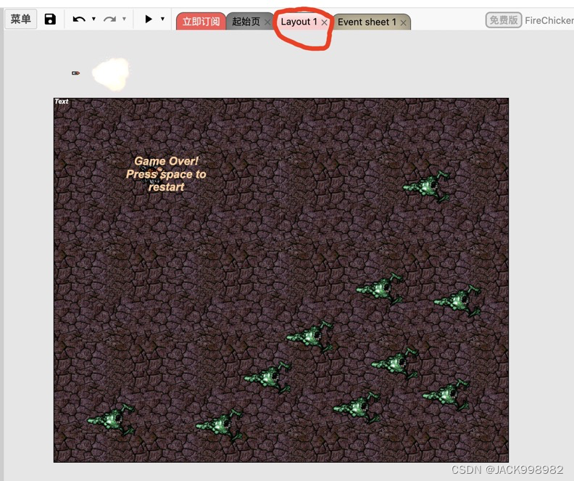The height and width of the screenshot is (481, 574).
Task: Expand the redo history dropdown arrow
Action: 124,19
